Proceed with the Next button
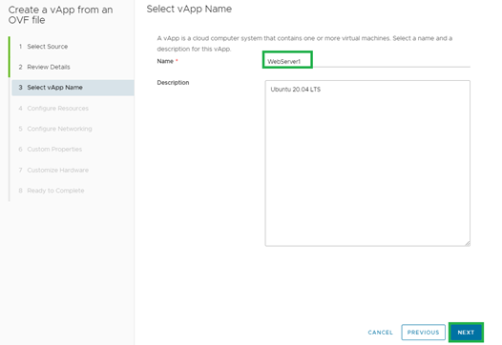 [x=466, y=333]
